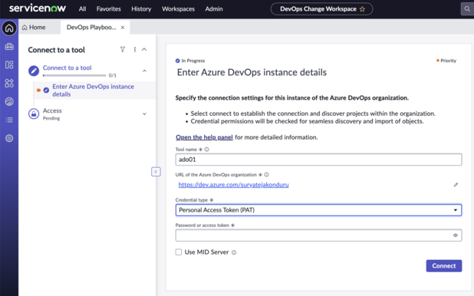Select Enter Azure DevOps instance details step
Viewport: 474px width, 296px height.
93,90
